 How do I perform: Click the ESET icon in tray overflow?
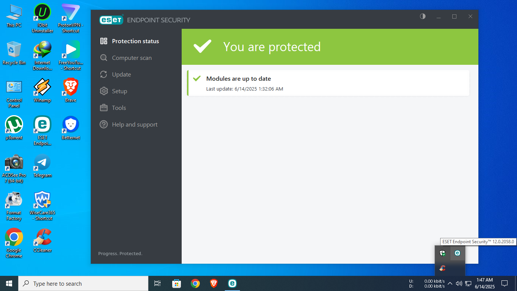[458, 253]
